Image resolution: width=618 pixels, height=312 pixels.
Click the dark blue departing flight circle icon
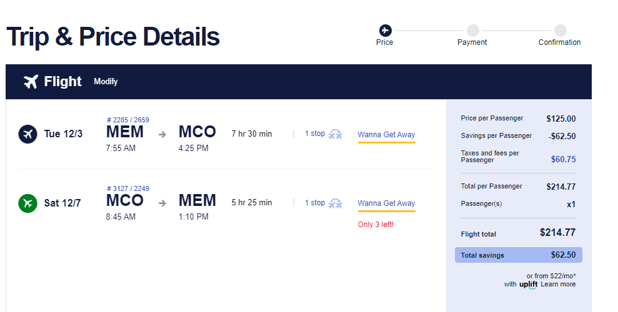[28, 134]
